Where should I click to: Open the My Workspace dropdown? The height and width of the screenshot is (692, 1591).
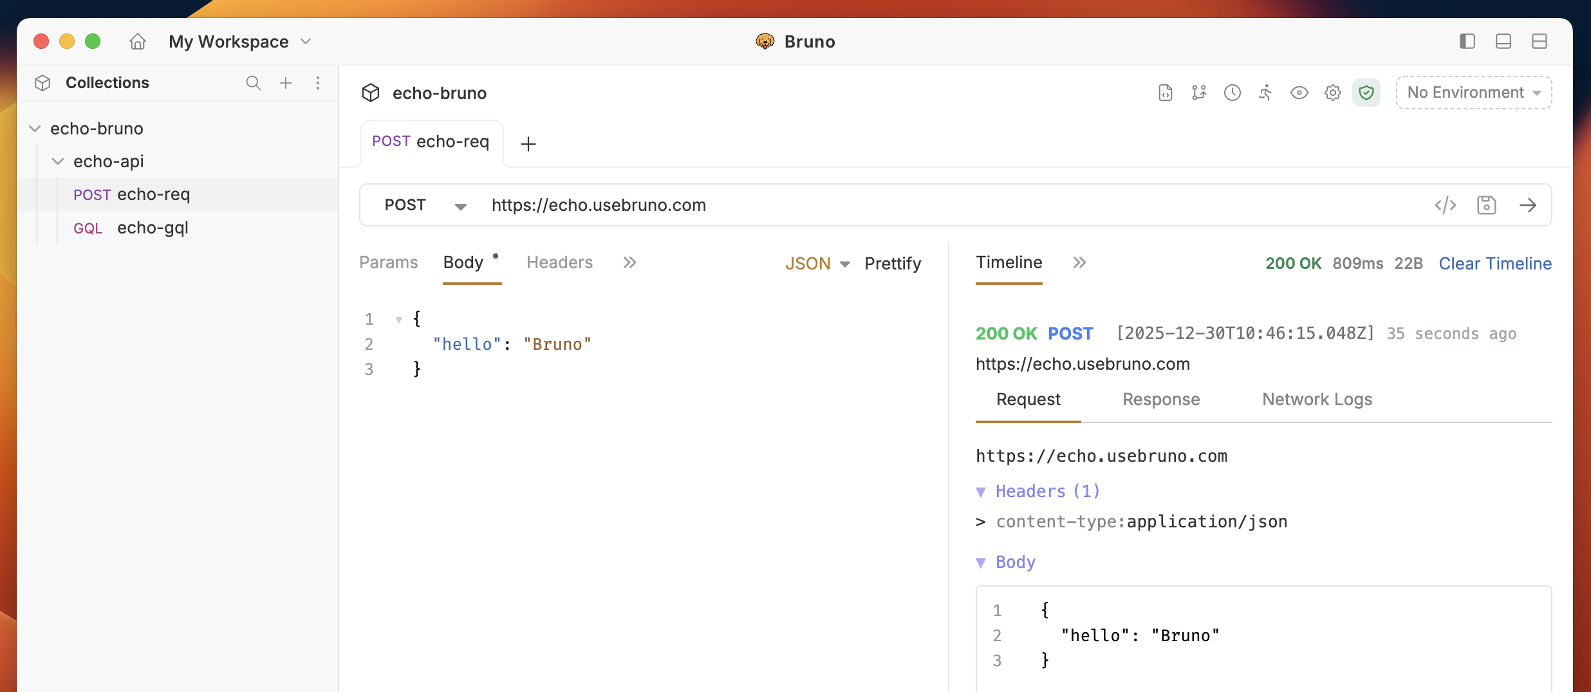pos(240,42)
